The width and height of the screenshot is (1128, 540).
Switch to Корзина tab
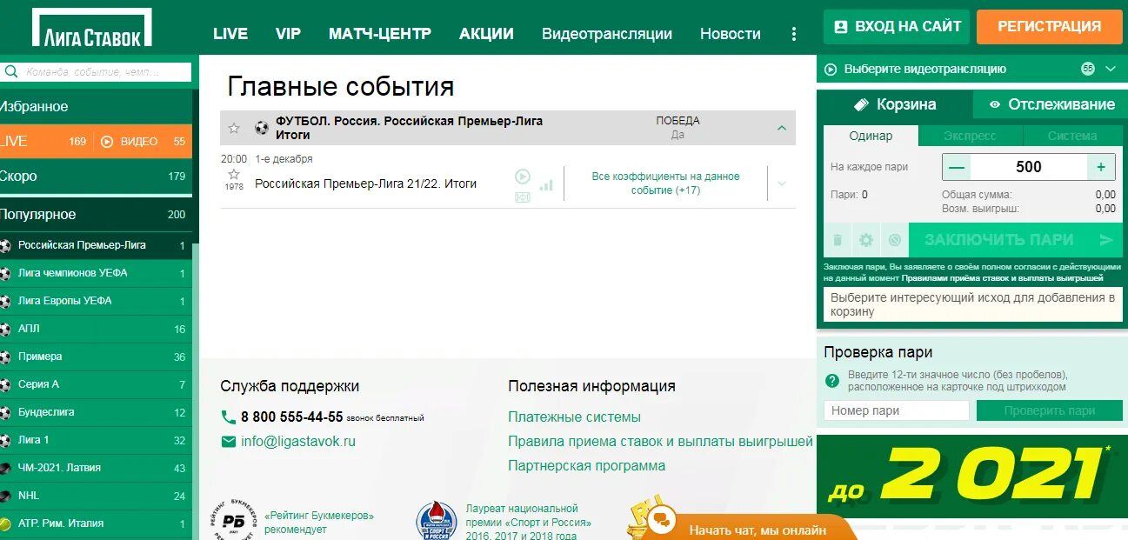pos(894,104)
